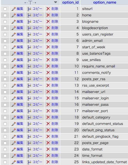The height and width of the screenshot is (165, 128).
Task: Sort by the option_name column header
Action: click(x=105, y=2)
